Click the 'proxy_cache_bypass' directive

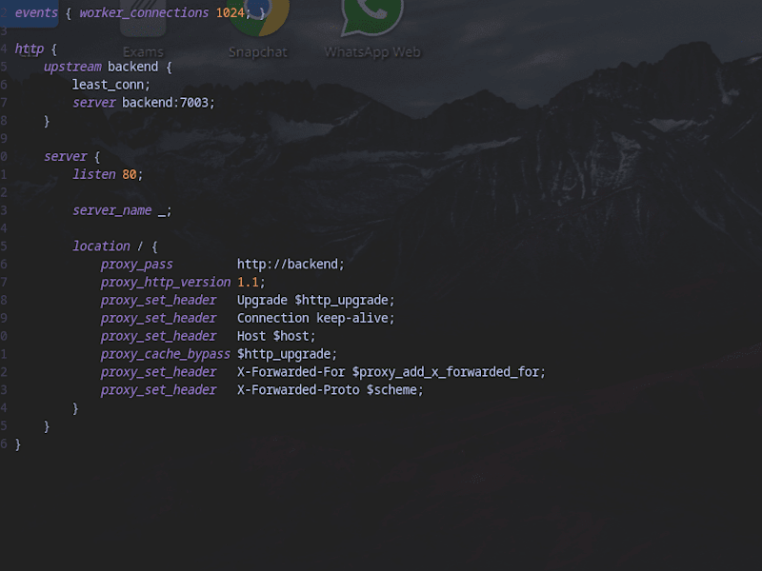[166, 354]
